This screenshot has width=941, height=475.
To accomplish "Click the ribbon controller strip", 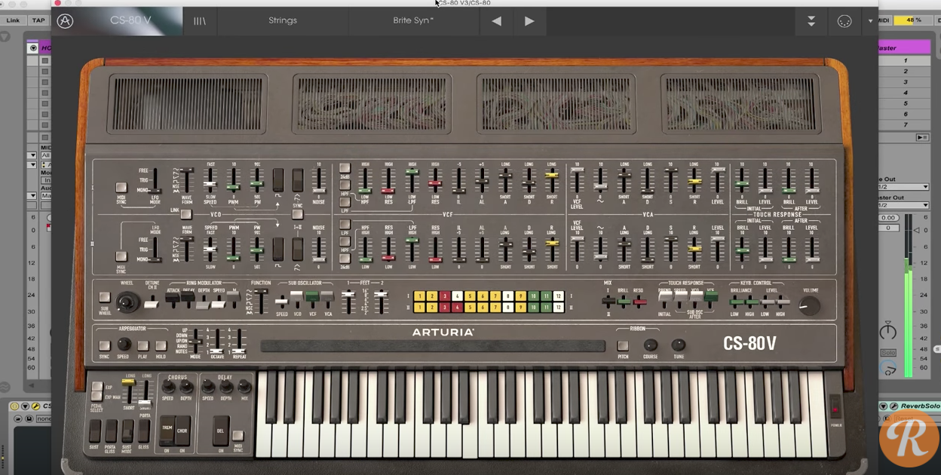I will 433,346.
